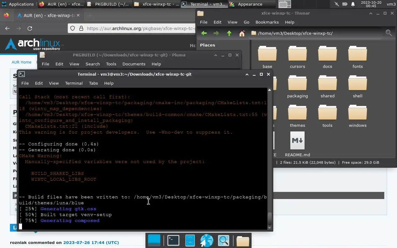This screenshot has height=248, width=397.
Task: Click the battery power manager icon
Action: pos(345,4)
